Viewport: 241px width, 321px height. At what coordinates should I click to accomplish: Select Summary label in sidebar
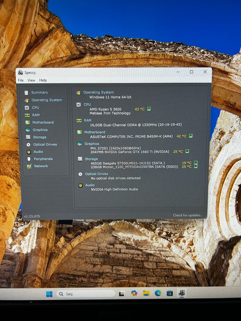(39, 93)
